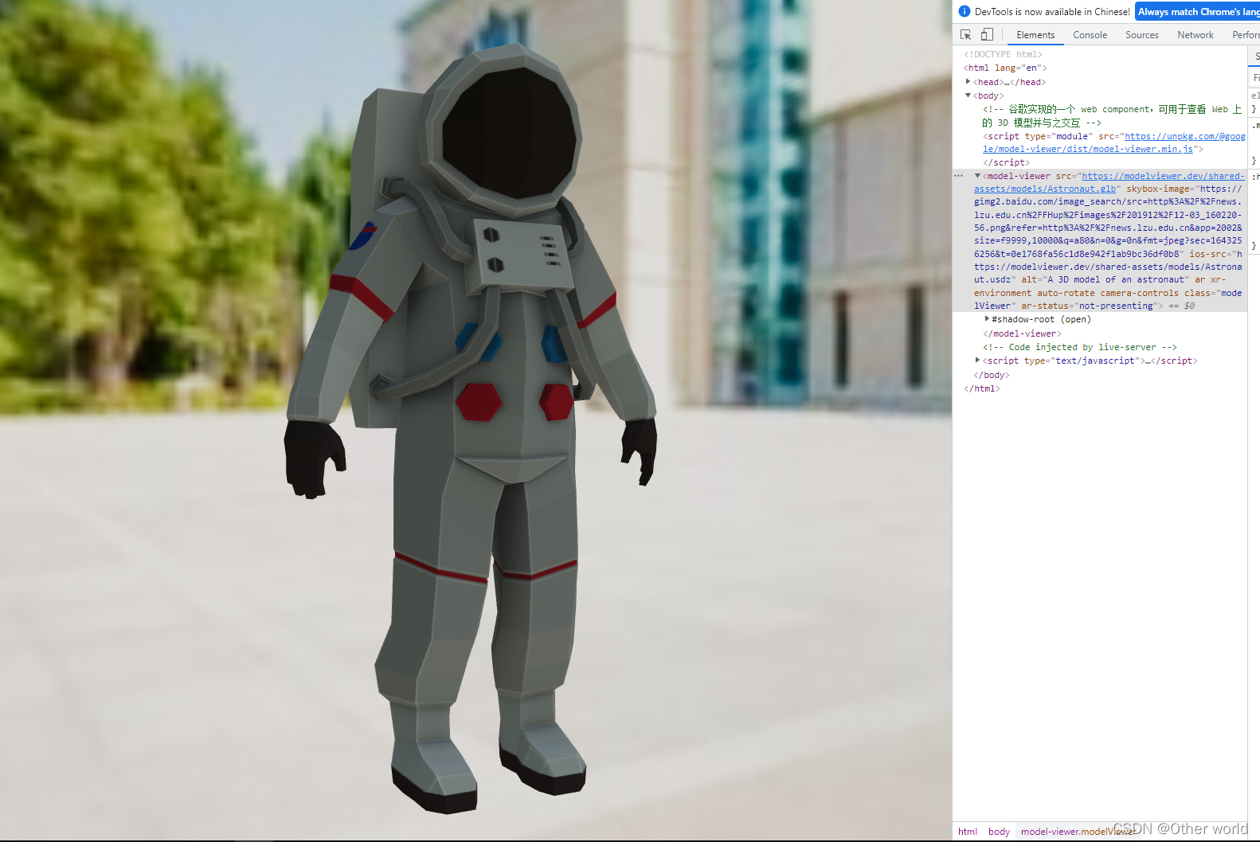Expand the #shadow-root (open) node
This screenshot has width=1260, height=842.
[x=987, y=319]
